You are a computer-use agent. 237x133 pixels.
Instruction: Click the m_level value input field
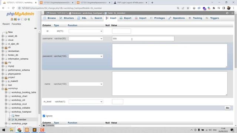click(118, 102)
